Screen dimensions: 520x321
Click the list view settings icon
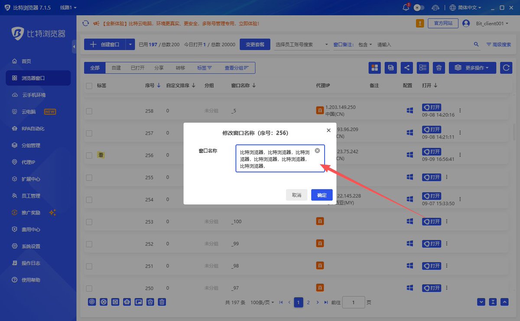pyautogui.click(x=423, y=68)
